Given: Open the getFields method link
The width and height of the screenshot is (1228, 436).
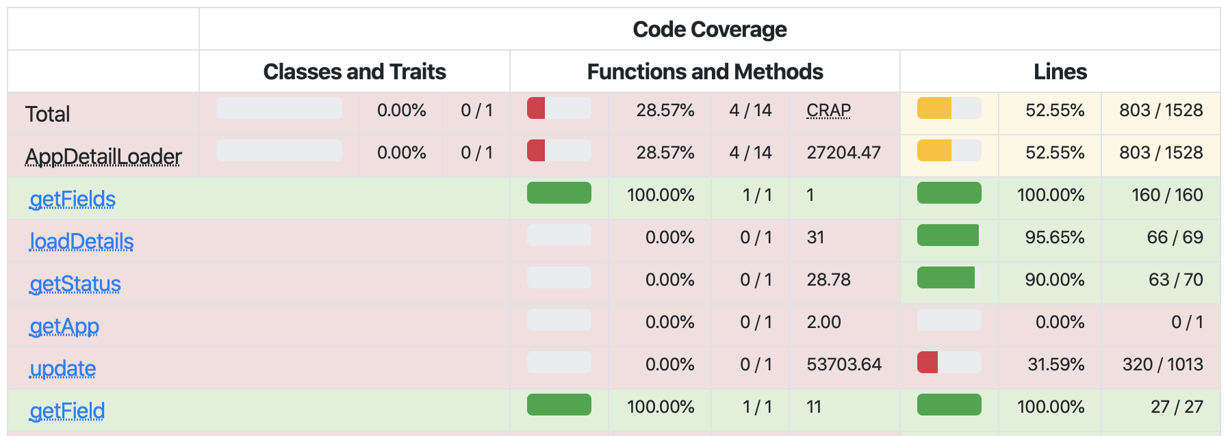Looking at the screenshot, I should (73, 199).
